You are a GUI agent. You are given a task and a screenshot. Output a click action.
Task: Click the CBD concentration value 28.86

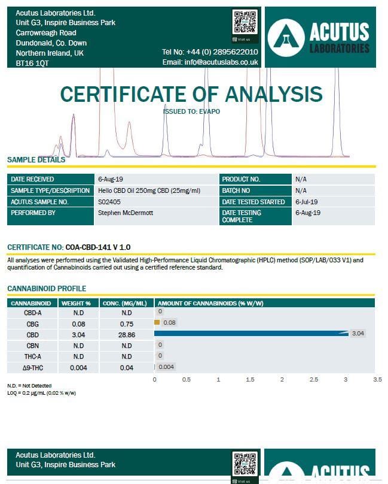click(127, 335)
